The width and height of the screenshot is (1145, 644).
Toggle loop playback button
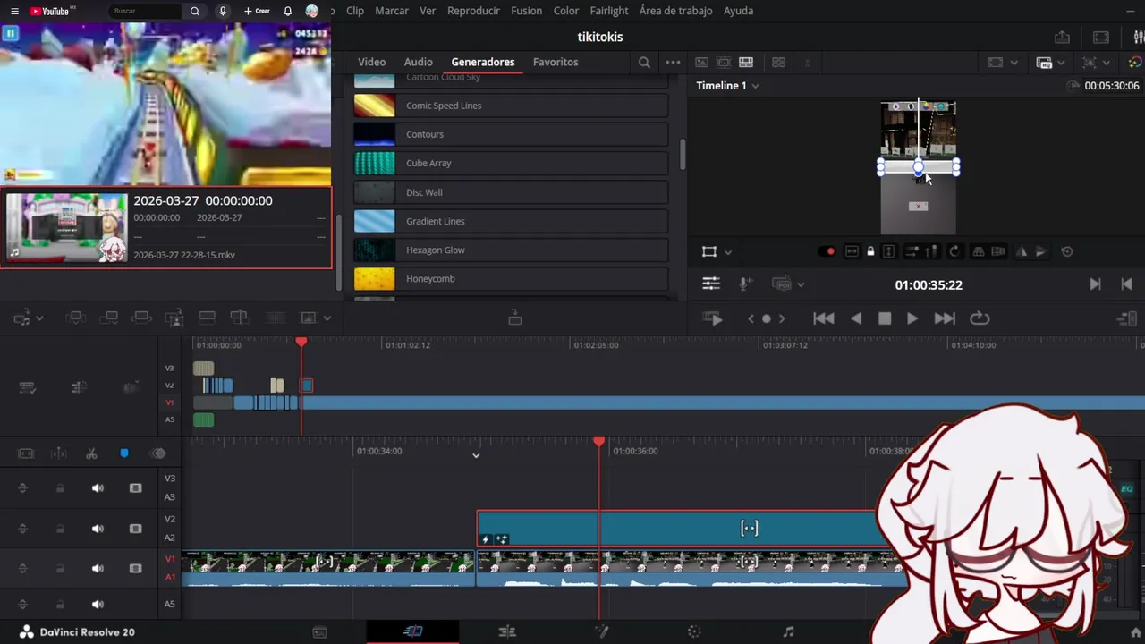pyautogui.click(x=980, y=318)
